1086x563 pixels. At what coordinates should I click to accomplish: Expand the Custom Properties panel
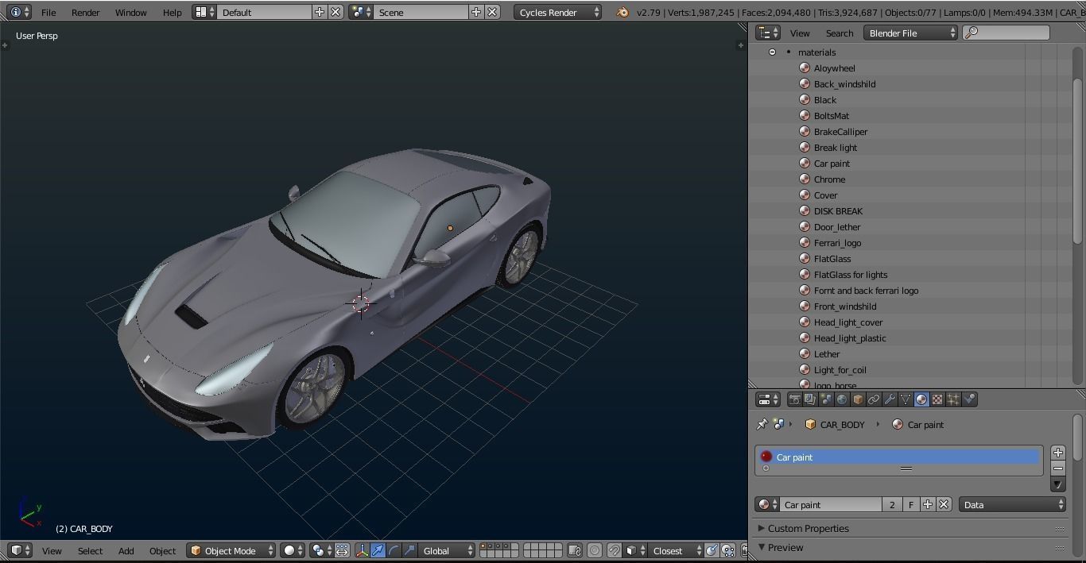808,528
